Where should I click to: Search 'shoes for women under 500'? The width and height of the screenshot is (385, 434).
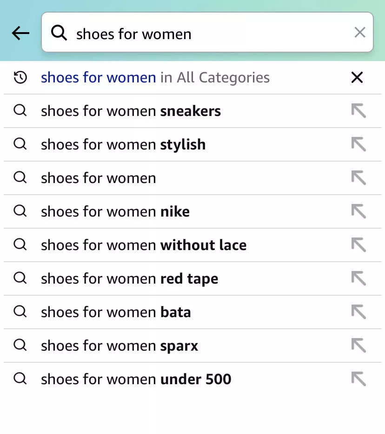136,380
